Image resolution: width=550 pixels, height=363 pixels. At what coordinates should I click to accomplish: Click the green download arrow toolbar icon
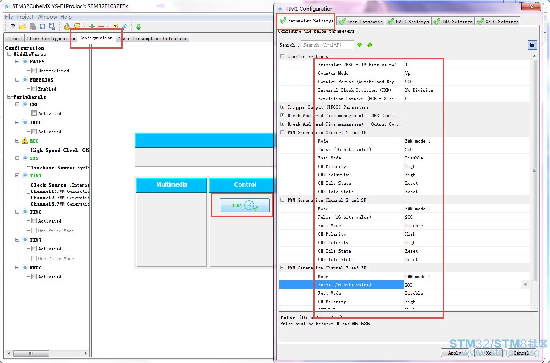[139, 27]
